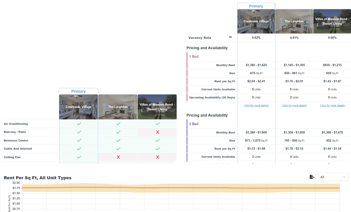Click The Leighton thumbnail in the amenities table
The image size is (351, 212).
(118, 107)
